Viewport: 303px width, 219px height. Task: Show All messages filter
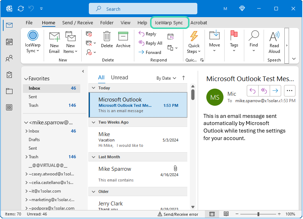click(101, 78)
